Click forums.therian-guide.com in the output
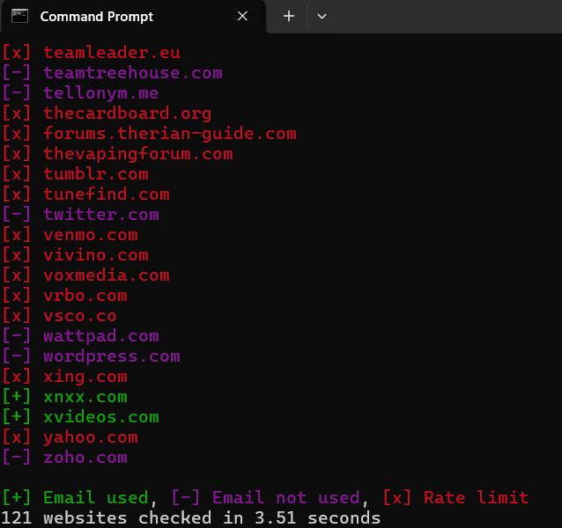 tap(170, 134)
